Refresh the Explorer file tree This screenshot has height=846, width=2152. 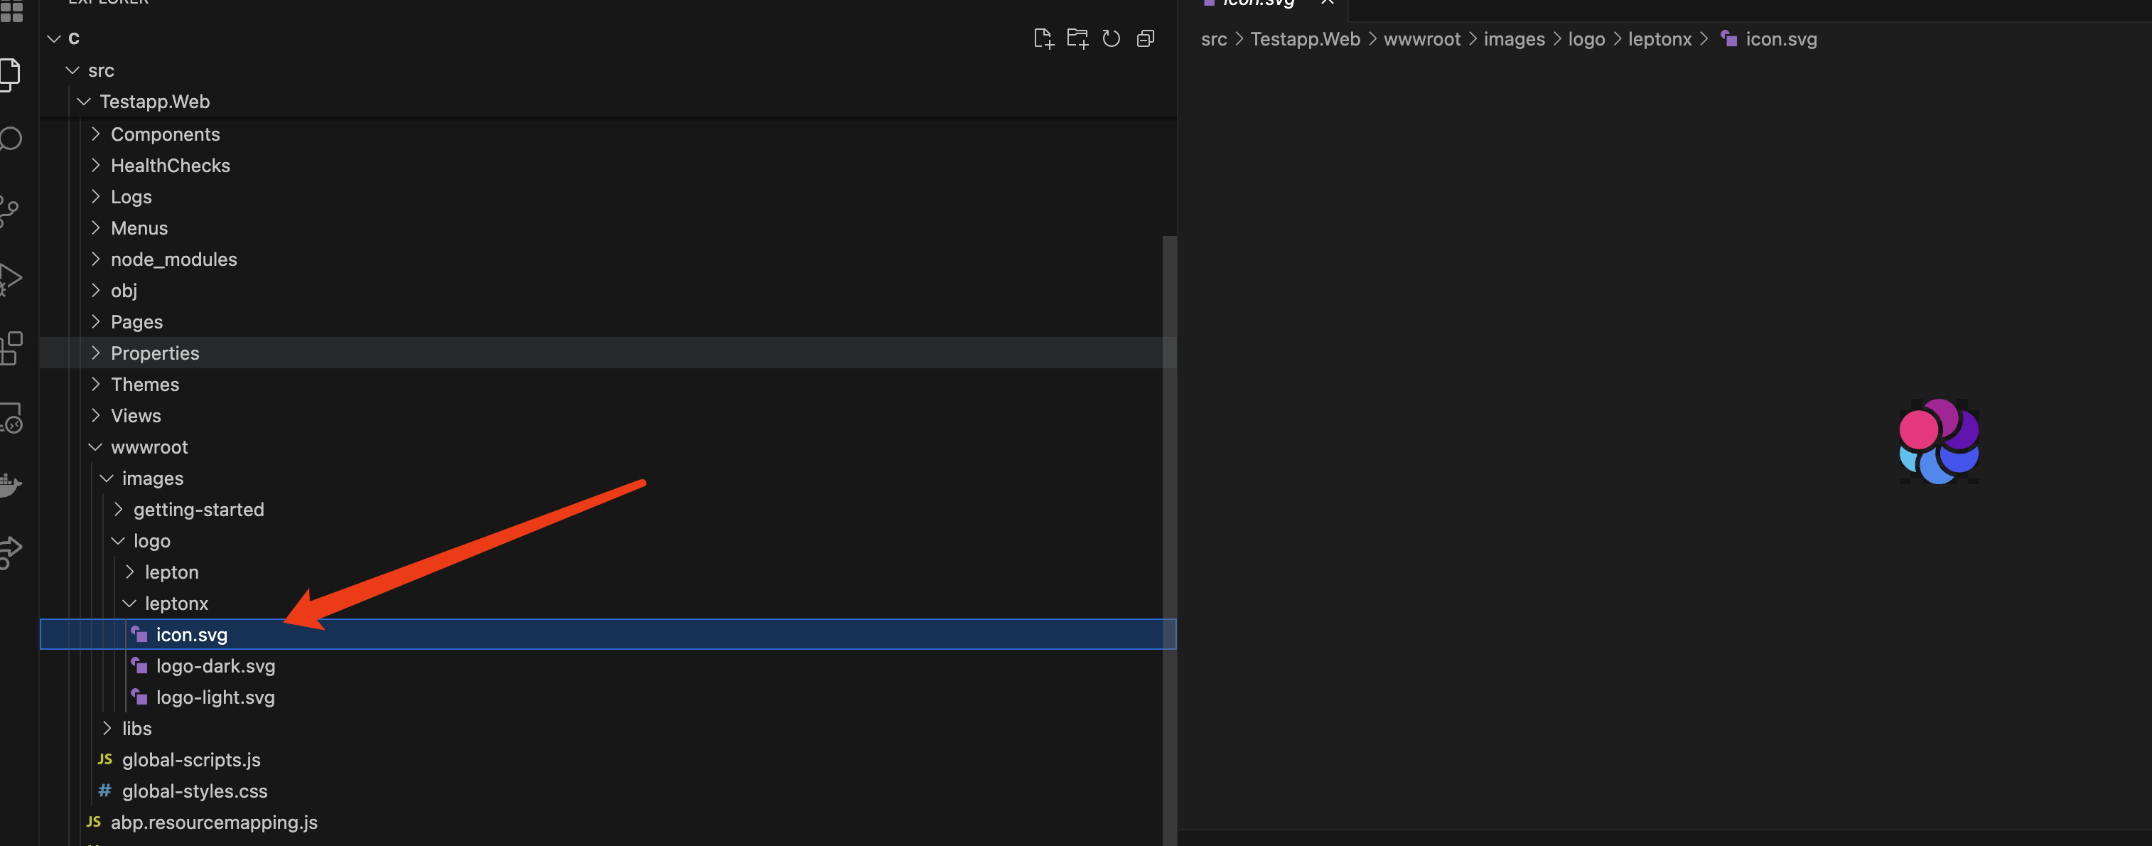click(x=1111, y=38)
